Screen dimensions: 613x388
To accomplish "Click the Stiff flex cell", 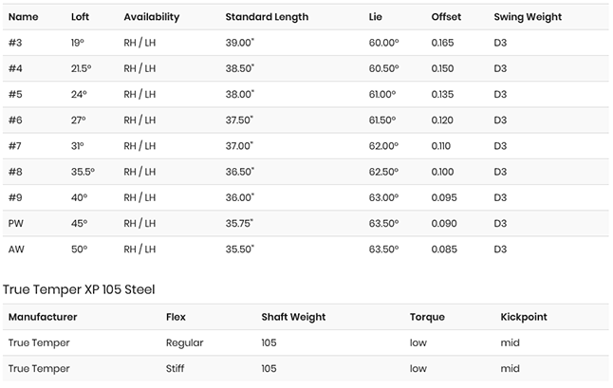I will pos(175,368).
